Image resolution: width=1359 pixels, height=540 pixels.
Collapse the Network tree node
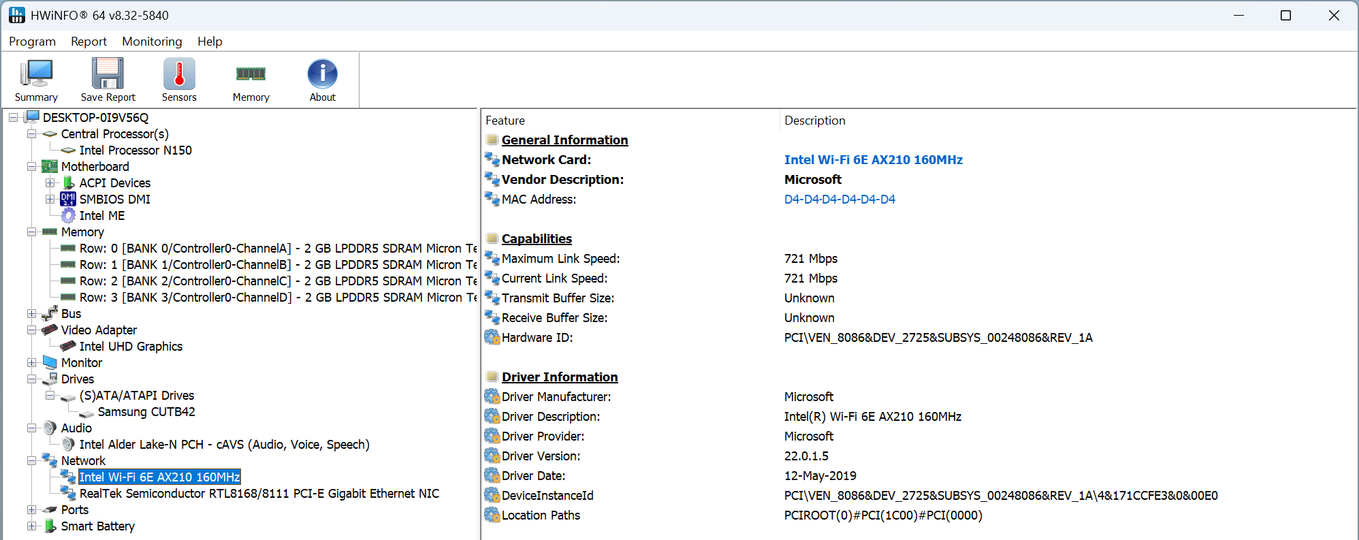click(x=31, y=460)
